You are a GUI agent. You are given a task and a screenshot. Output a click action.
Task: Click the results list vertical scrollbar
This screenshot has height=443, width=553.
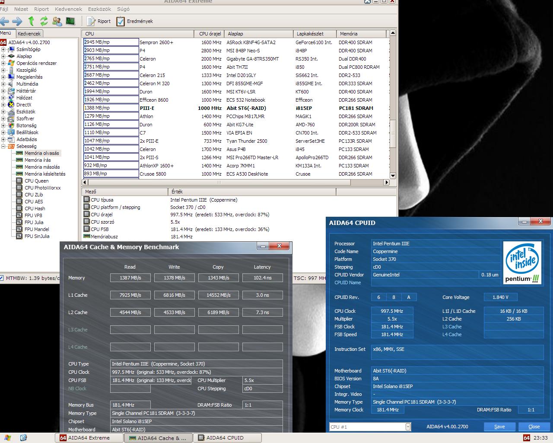coord(393,104)
